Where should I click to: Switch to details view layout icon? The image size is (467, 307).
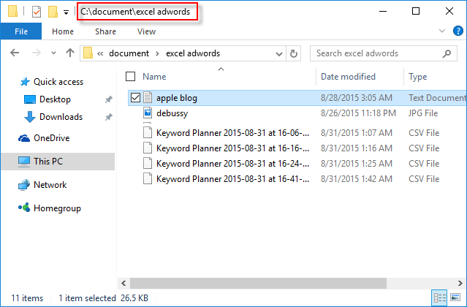(441, 297)
